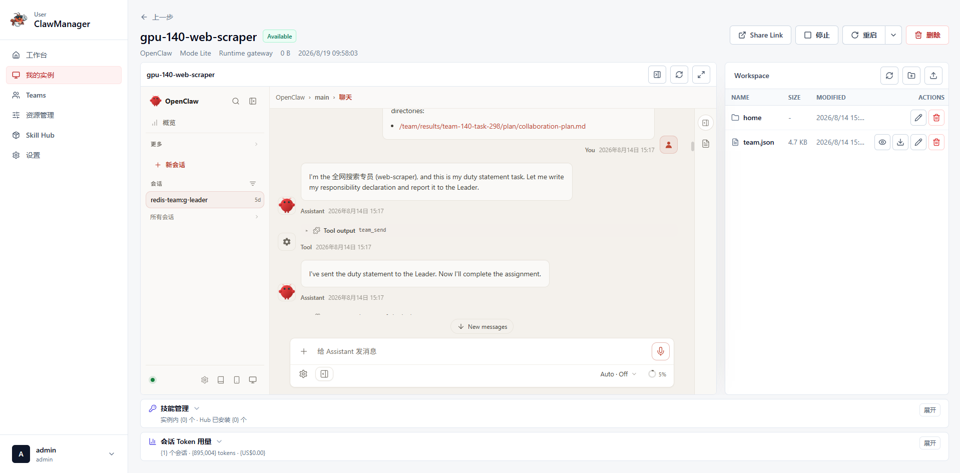Click 展开 for Token 用量 section
This screenshot has height=473, width=960.
coord(930,443)
